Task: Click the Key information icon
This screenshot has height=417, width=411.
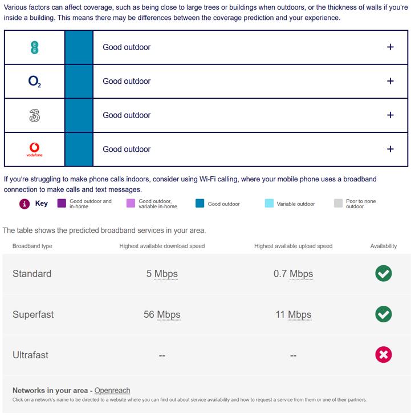Action: click(25, 204)
